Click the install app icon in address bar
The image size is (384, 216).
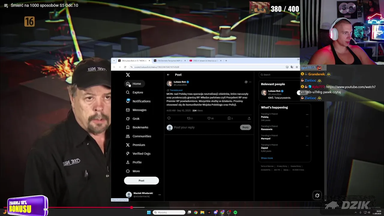[x=287, y=67]
